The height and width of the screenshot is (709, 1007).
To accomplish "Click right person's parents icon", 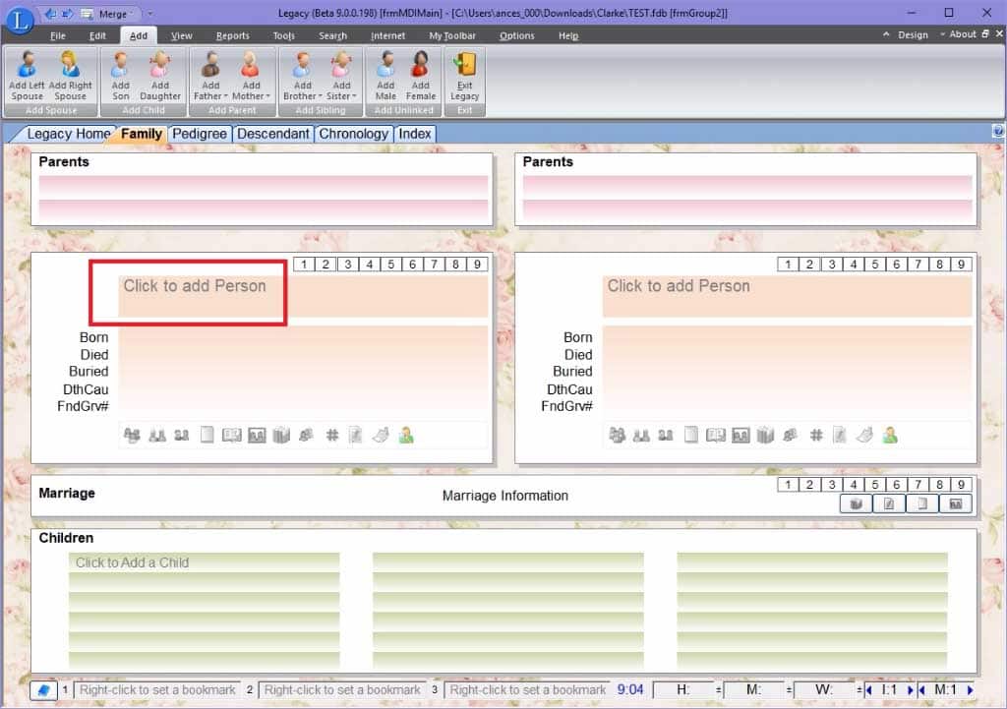I will point(617,436).
